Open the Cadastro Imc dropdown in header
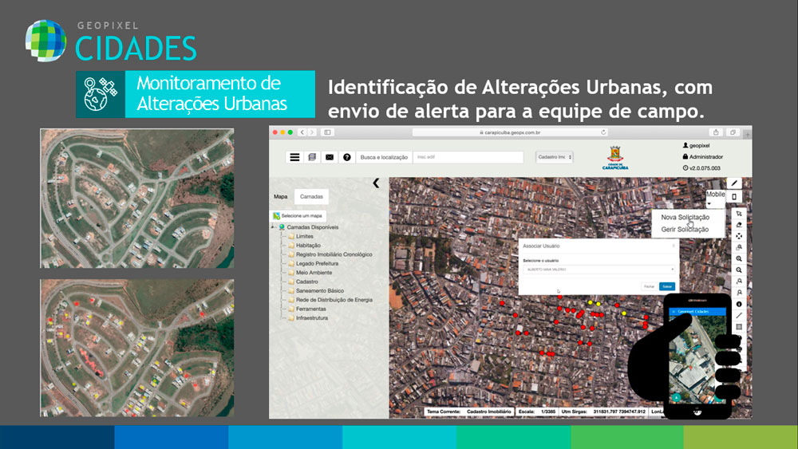This screenshot has height=449, width=798. click(555, 157)
